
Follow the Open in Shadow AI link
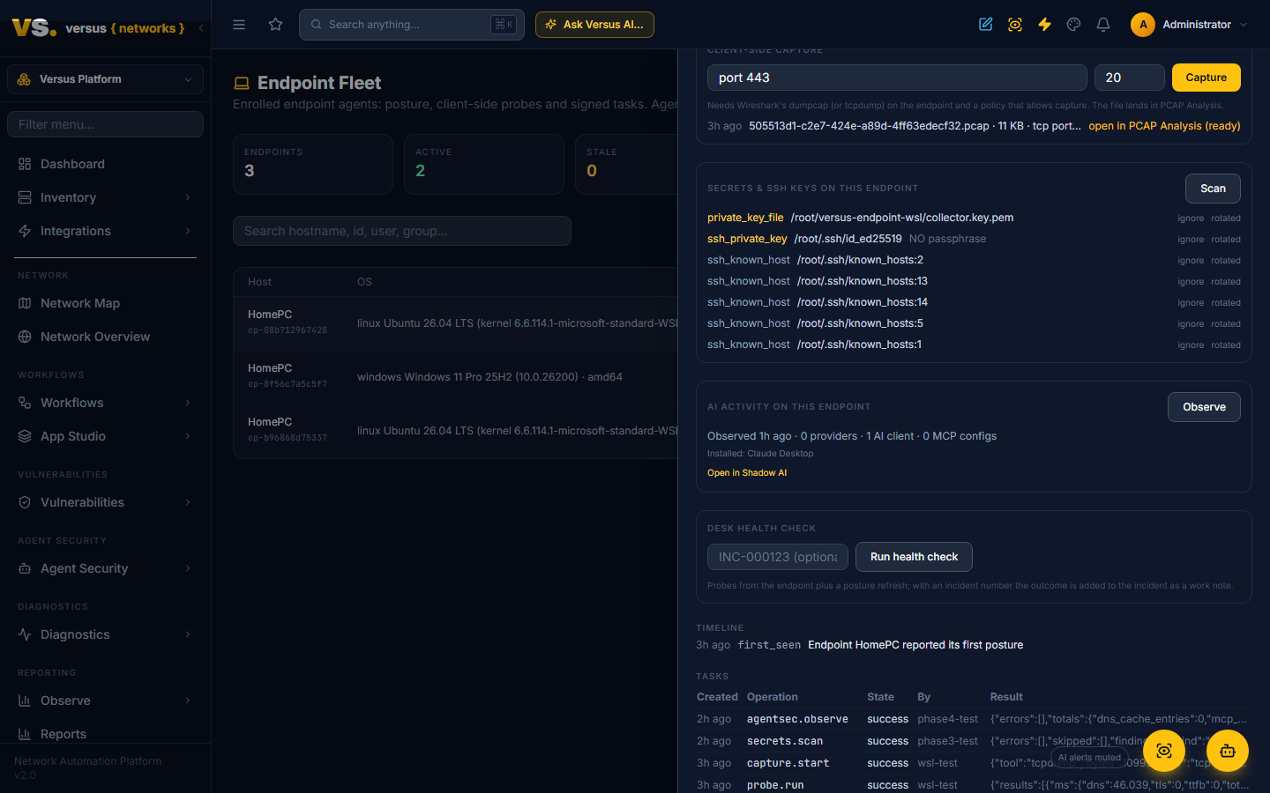click(x=747, y=473)
